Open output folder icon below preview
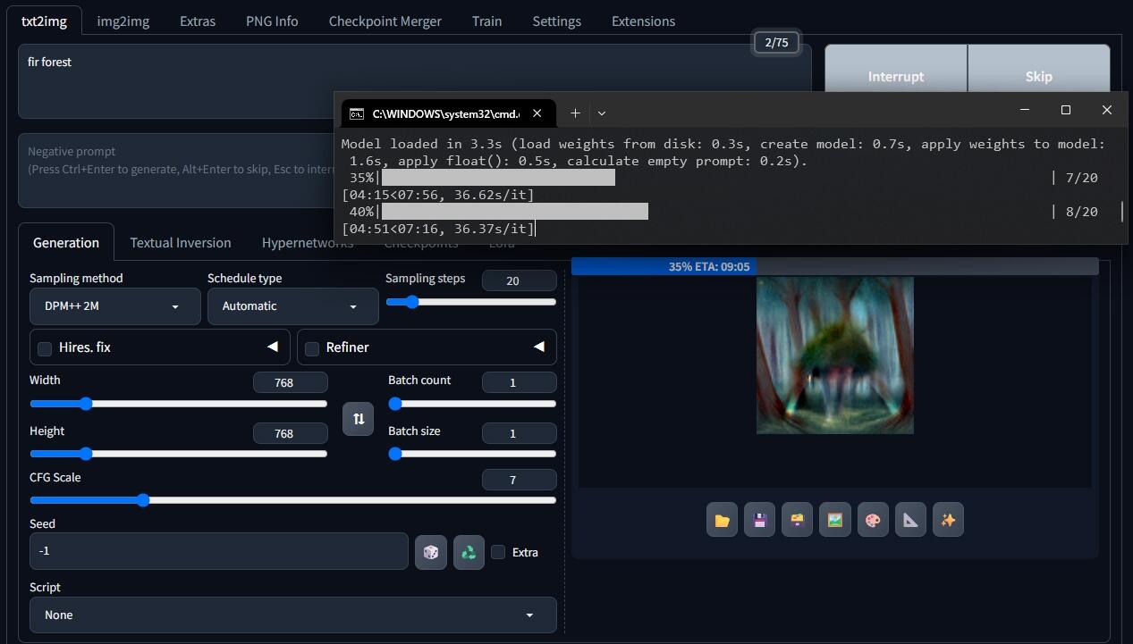This screenshot has height=644, width=1133. tap(722, 520)
